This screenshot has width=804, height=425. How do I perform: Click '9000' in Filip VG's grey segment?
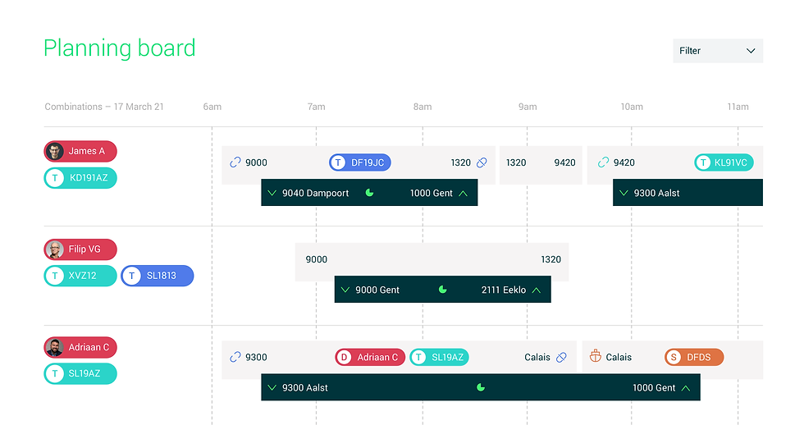(x=317, y=259)
